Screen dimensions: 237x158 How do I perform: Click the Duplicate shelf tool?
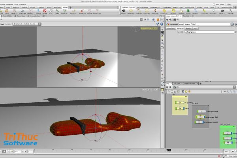pyautogui.click(x=23, y=11)
